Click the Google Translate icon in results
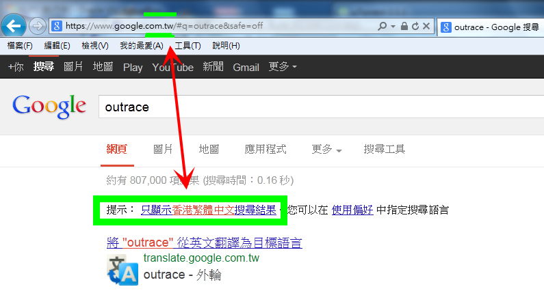 [122, 270]
